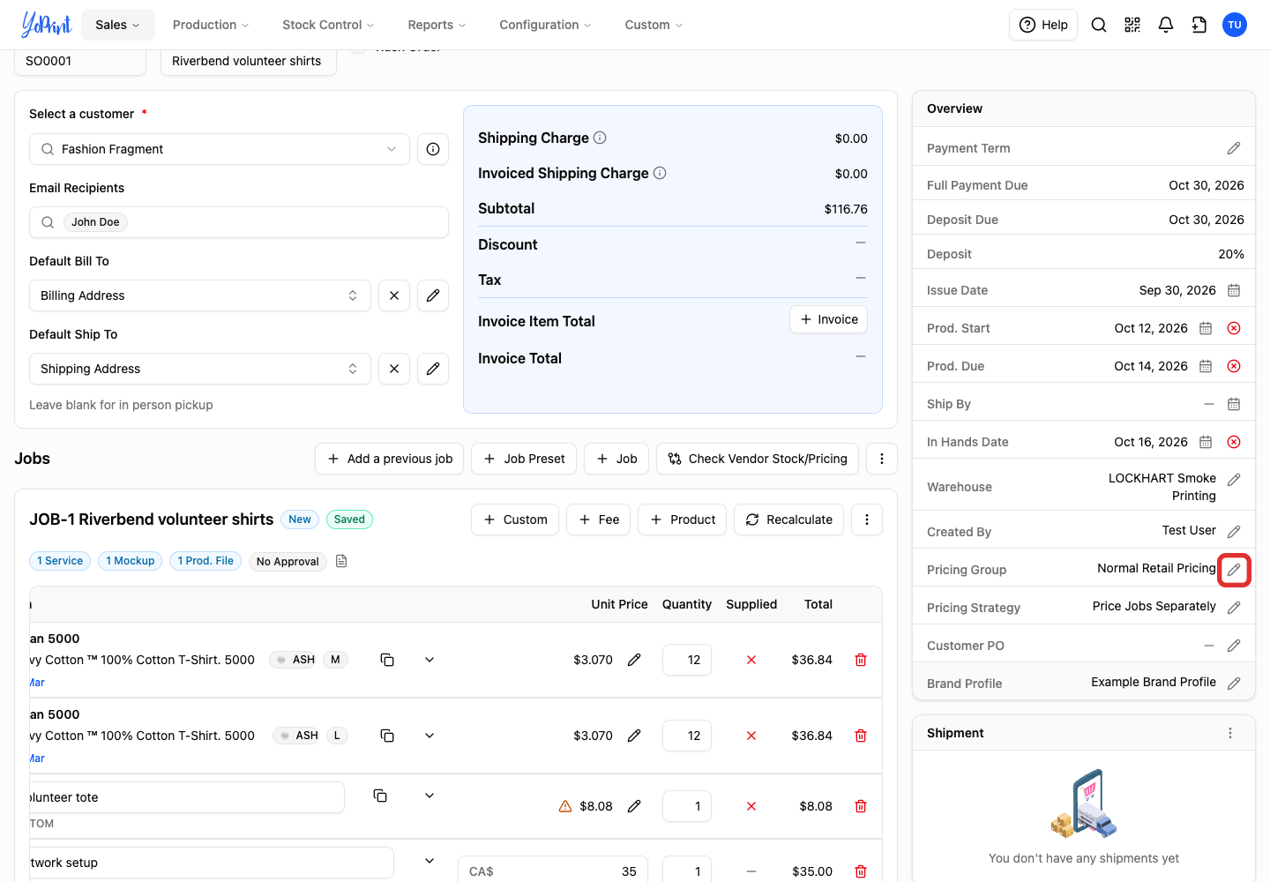
Task: Edit unit price of ASH L item
Action: pos(634,736)
